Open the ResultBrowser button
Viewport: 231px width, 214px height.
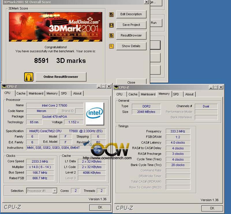(131, 36)
